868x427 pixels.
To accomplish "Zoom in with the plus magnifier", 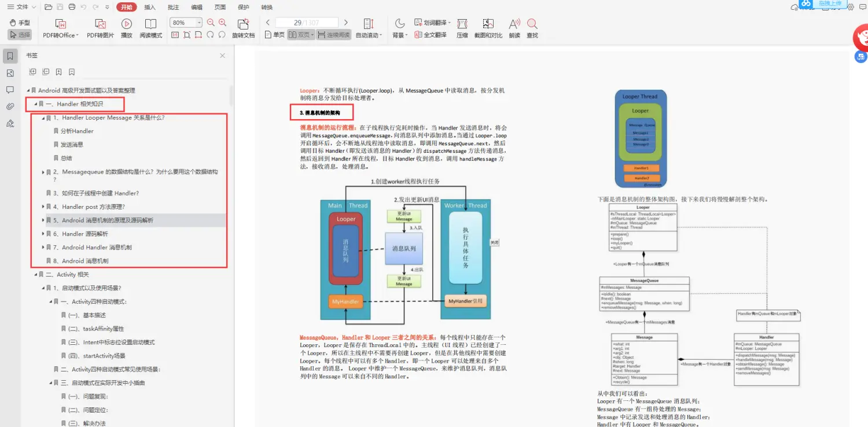I will (223, 23).
